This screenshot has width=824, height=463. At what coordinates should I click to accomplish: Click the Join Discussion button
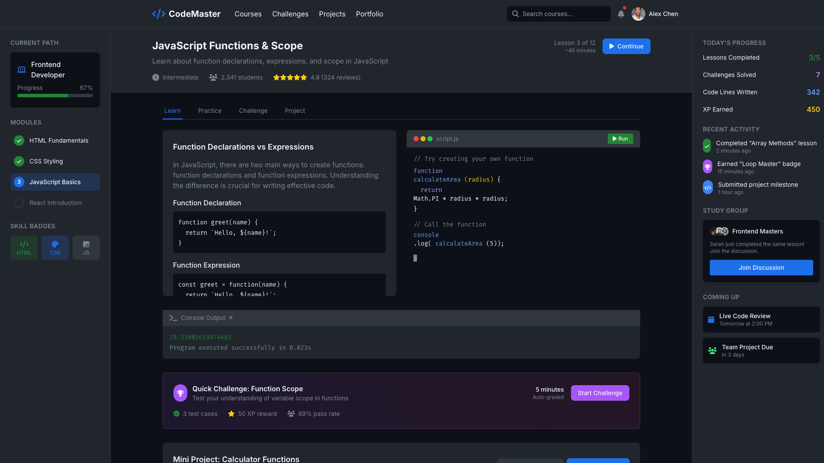coord(760,267)
